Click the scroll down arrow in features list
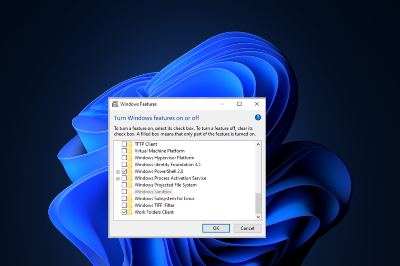The width and height of the screenshot is (400, 266). pyautogui.click(x=258, y=217)
